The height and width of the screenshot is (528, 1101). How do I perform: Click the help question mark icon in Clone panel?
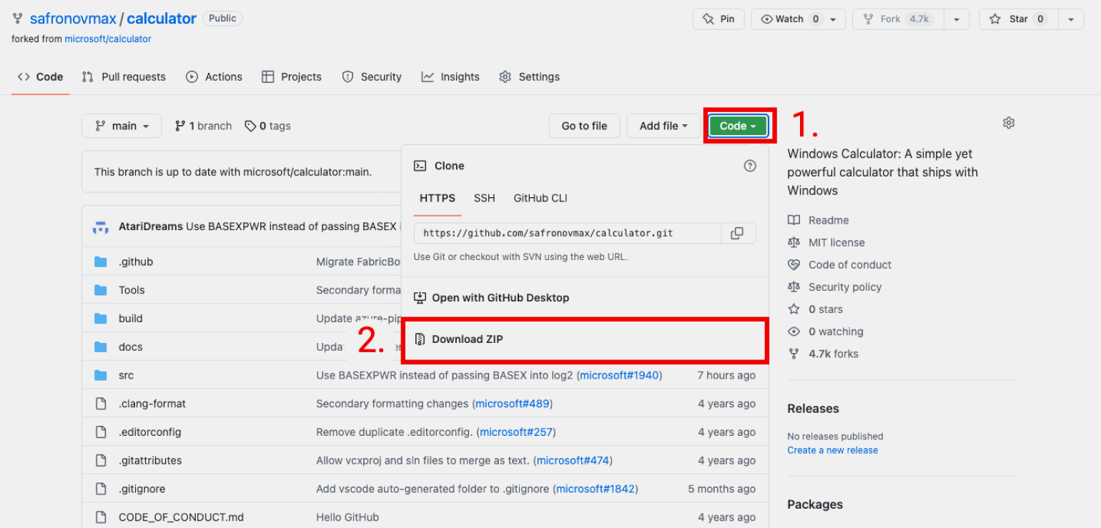749,166
